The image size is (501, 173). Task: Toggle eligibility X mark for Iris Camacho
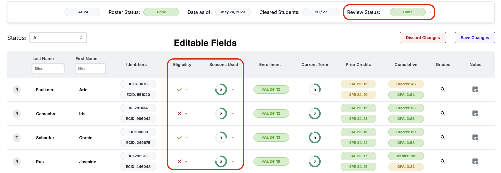(180, 113)
